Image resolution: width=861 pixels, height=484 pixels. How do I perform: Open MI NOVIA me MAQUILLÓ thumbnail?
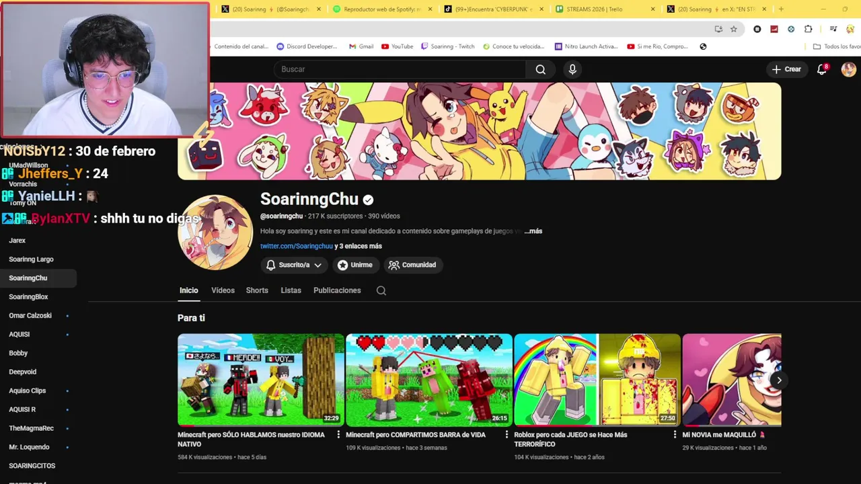[x=732, y=380]
